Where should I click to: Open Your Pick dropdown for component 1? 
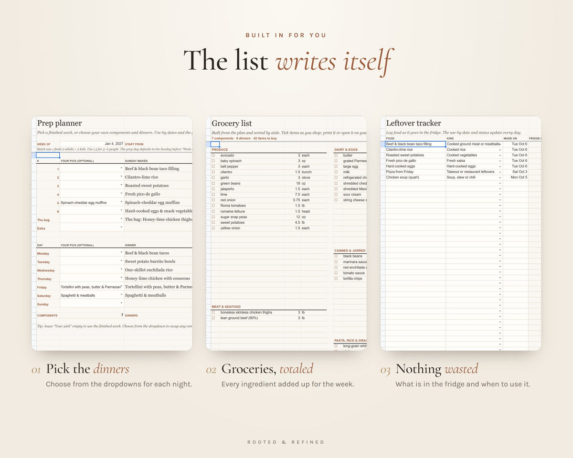coord(121,168)
